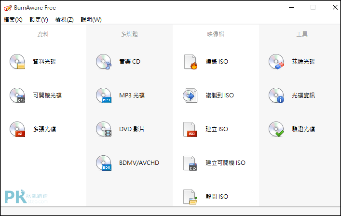Click the 多媒體 column heading

(129, 34)
